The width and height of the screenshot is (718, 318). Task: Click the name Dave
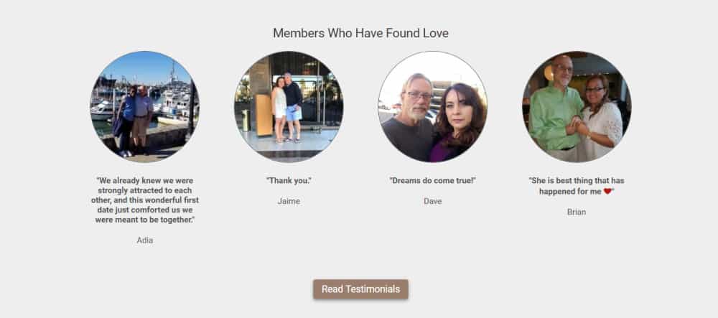coord(432,201)
